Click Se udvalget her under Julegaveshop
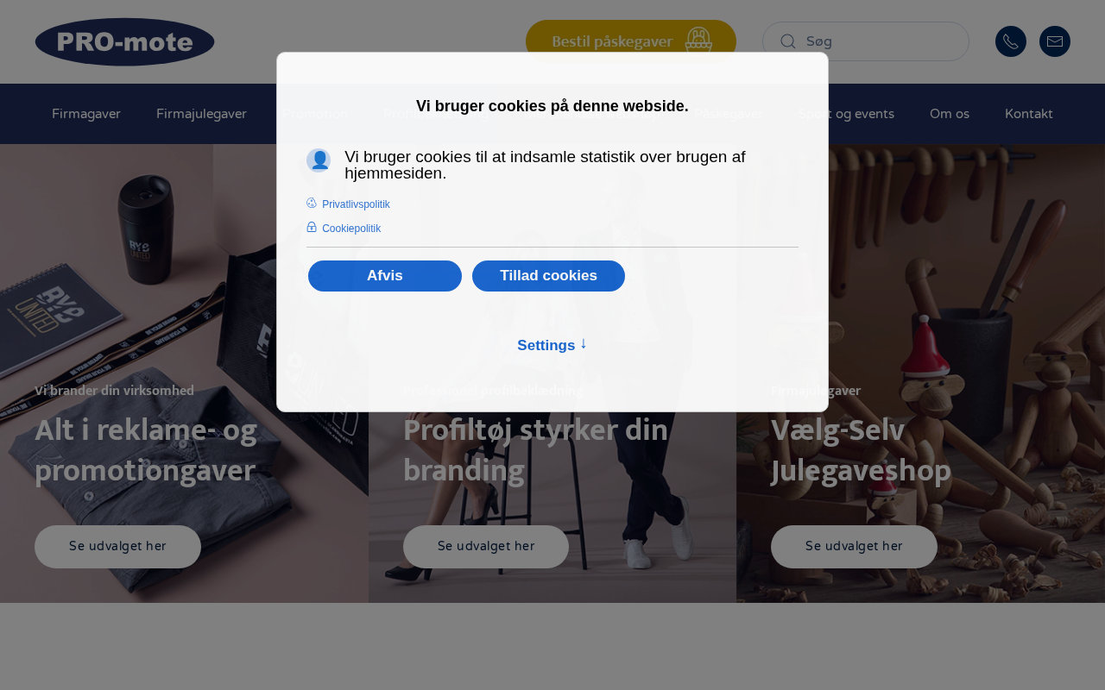 click(x=854, y=547)
